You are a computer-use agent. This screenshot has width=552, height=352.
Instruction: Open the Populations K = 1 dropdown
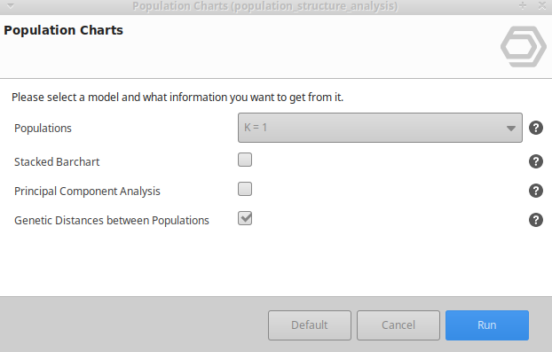tap(380, 128)
